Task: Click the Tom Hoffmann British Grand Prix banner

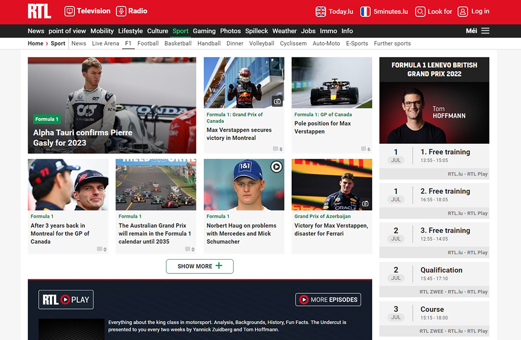Action: (x=435, y=100)
